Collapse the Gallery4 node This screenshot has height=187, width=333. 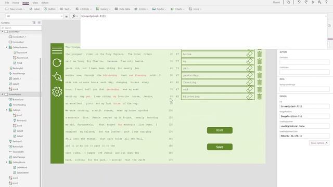(x=7, y=110)
